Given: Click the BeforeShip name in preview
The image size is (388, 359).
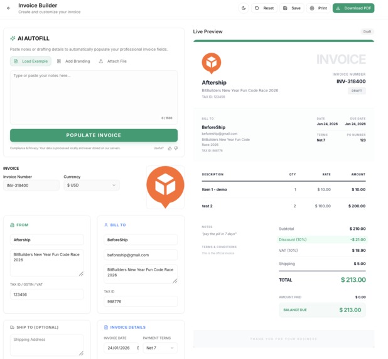Looking at the screenshot, I should point(213,127).
